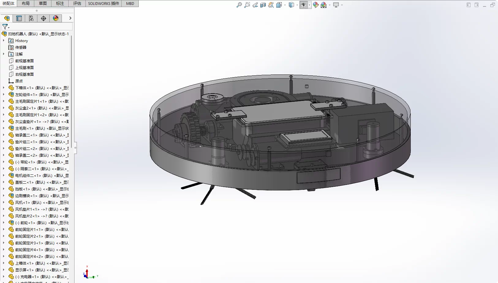498x283 pixels.
Task: Expand the History folder
Action: 4,40
